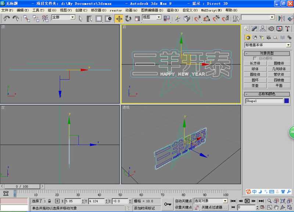
Task: Click the 茶壶 teapot button
Action: [255, 85]
